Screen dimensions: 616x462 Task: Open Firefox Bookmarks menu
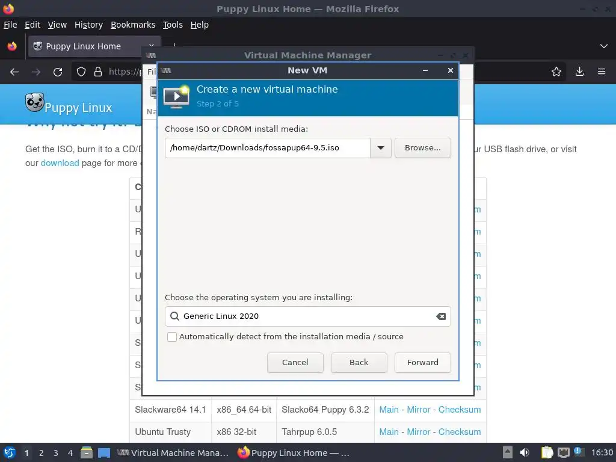click(133, 25)
